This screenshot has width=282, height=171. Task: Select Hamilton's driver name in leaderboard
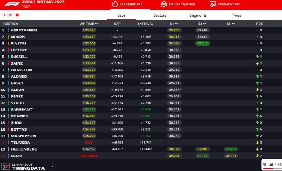(21, 70)
